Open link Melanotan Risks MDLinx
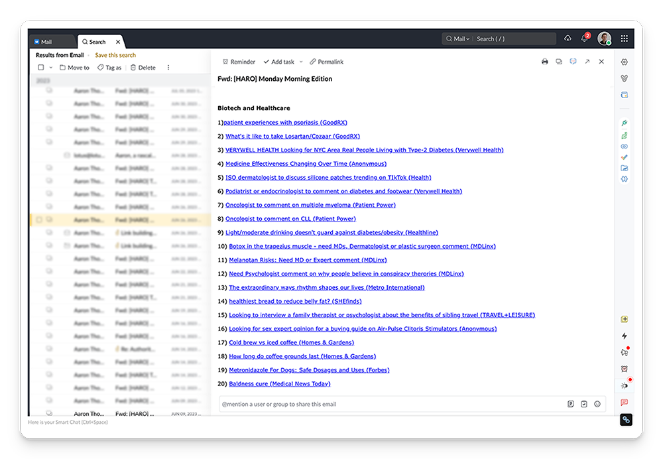The image size is (663, 459). (x=308, y=260)
